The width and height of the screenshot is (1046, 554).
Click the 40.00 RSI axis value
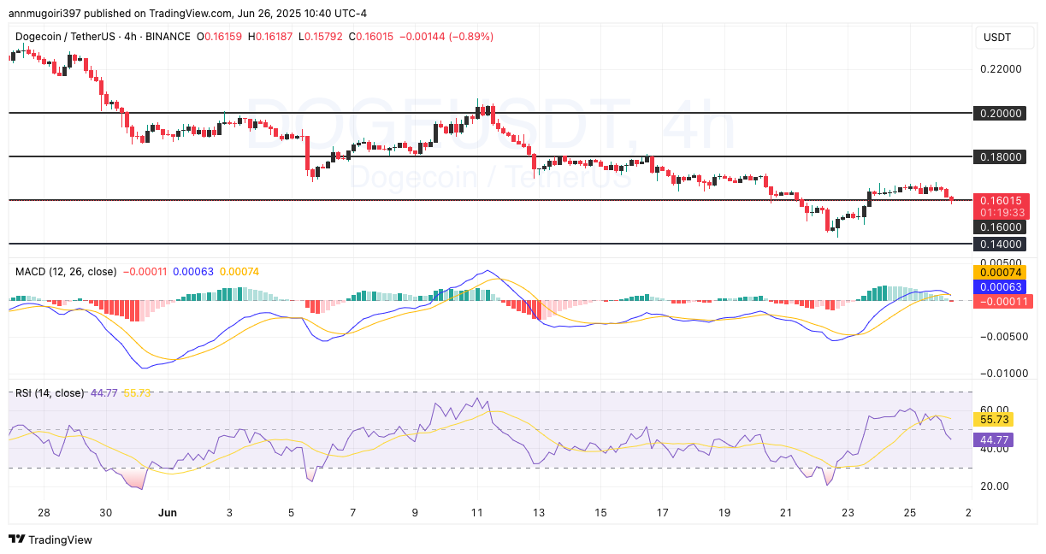pos(994,449)
